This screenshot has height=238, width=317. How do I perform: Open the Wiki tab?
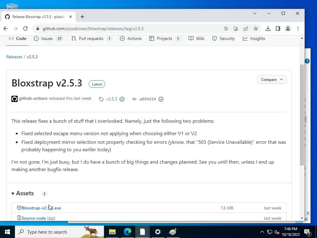[x=196, y=38]
